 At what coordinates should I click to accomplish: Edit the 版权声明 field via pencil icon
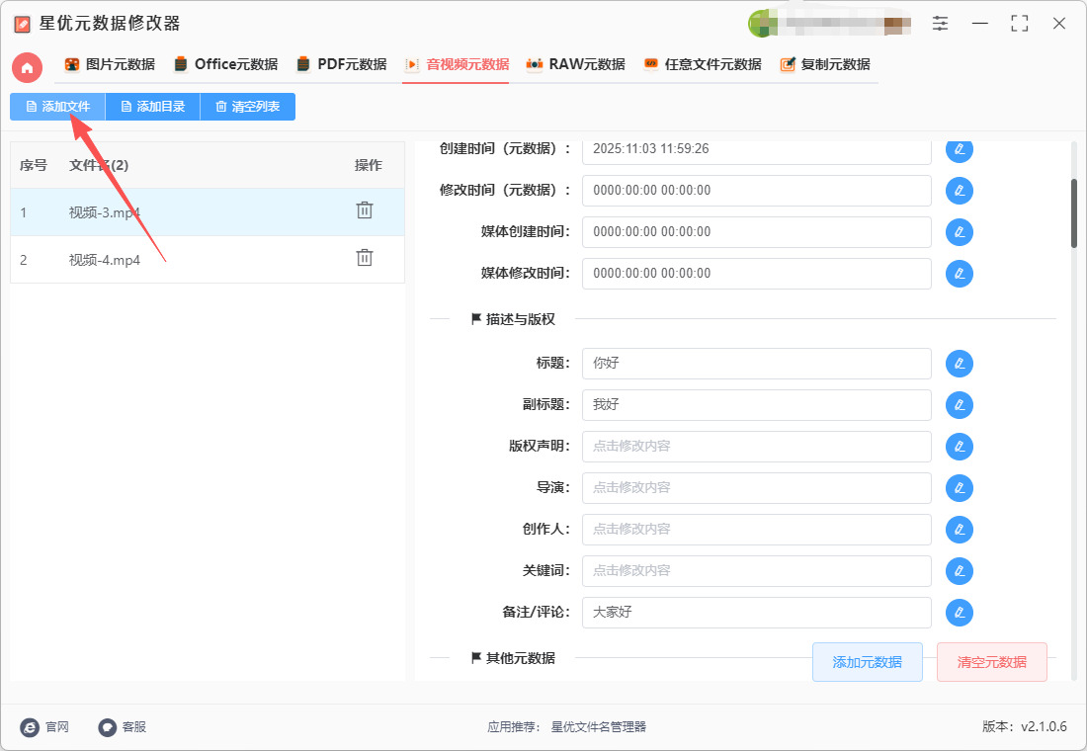[x=959, y=447]
